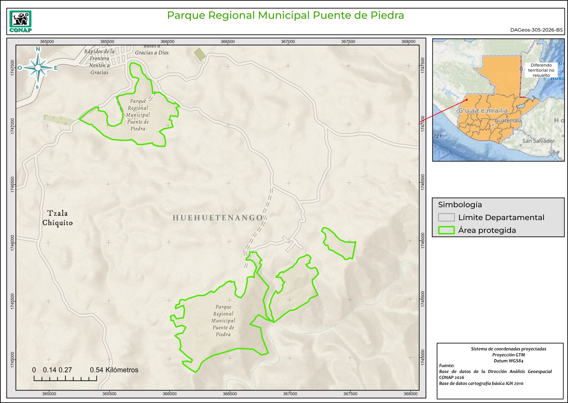The width and height of the screenshot is (568, 403).
Task: Click the scale bar at bottom left
Action: click(65, 378)
